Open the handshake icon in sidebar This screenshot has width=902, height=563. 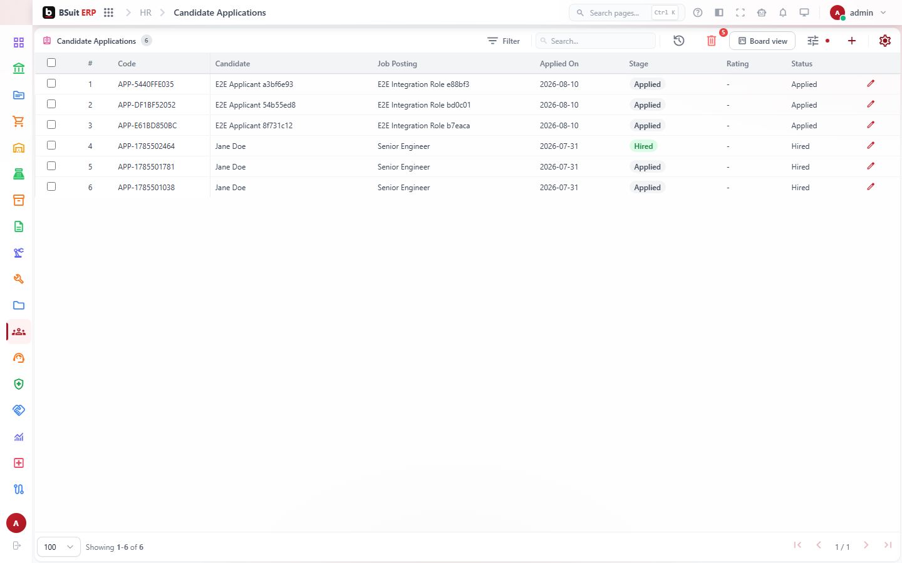click(x=19, y=410)
